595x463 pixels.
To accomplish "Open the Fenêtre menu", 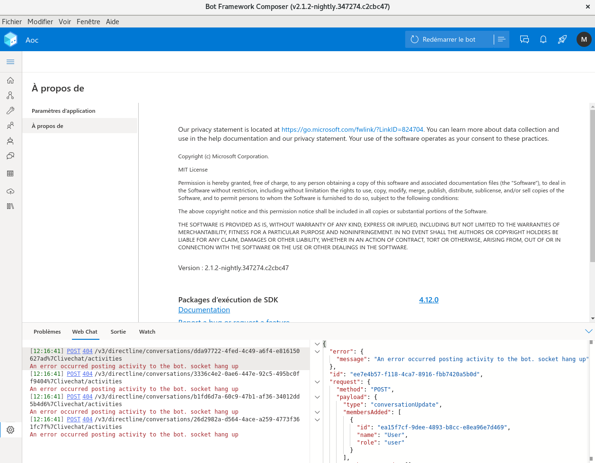I will [88, 21].
